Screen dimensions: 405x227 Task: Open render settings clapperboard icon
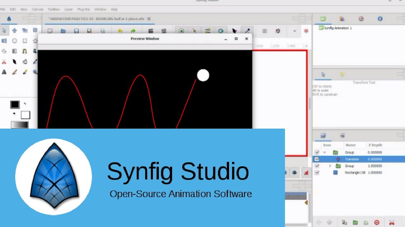[151, 31]
